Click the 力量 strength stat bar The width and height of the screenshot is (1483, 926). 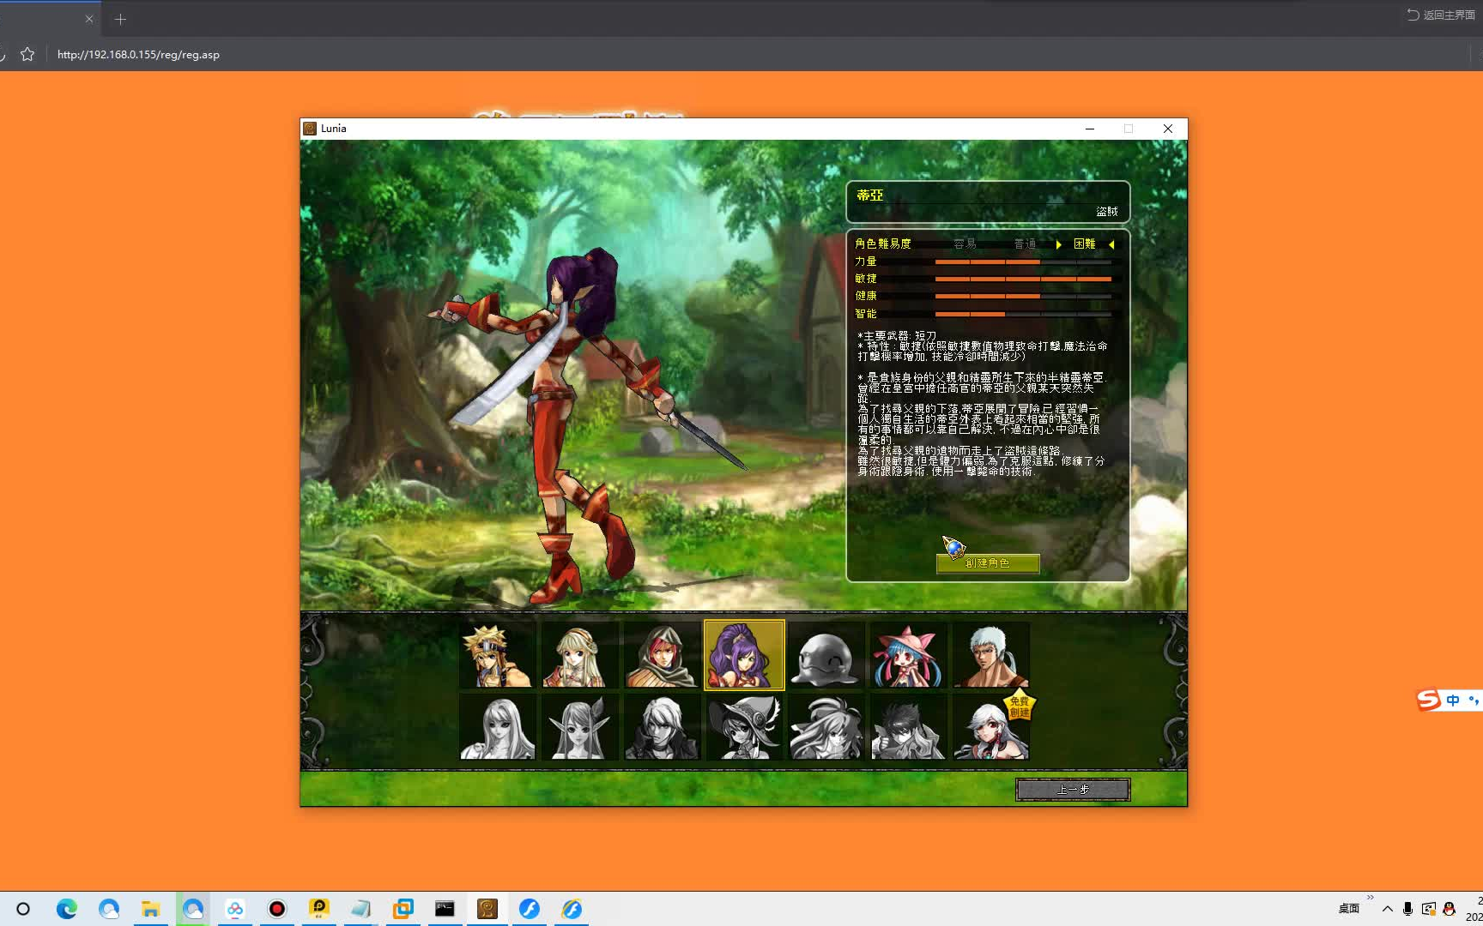(x=1023, y=262)
